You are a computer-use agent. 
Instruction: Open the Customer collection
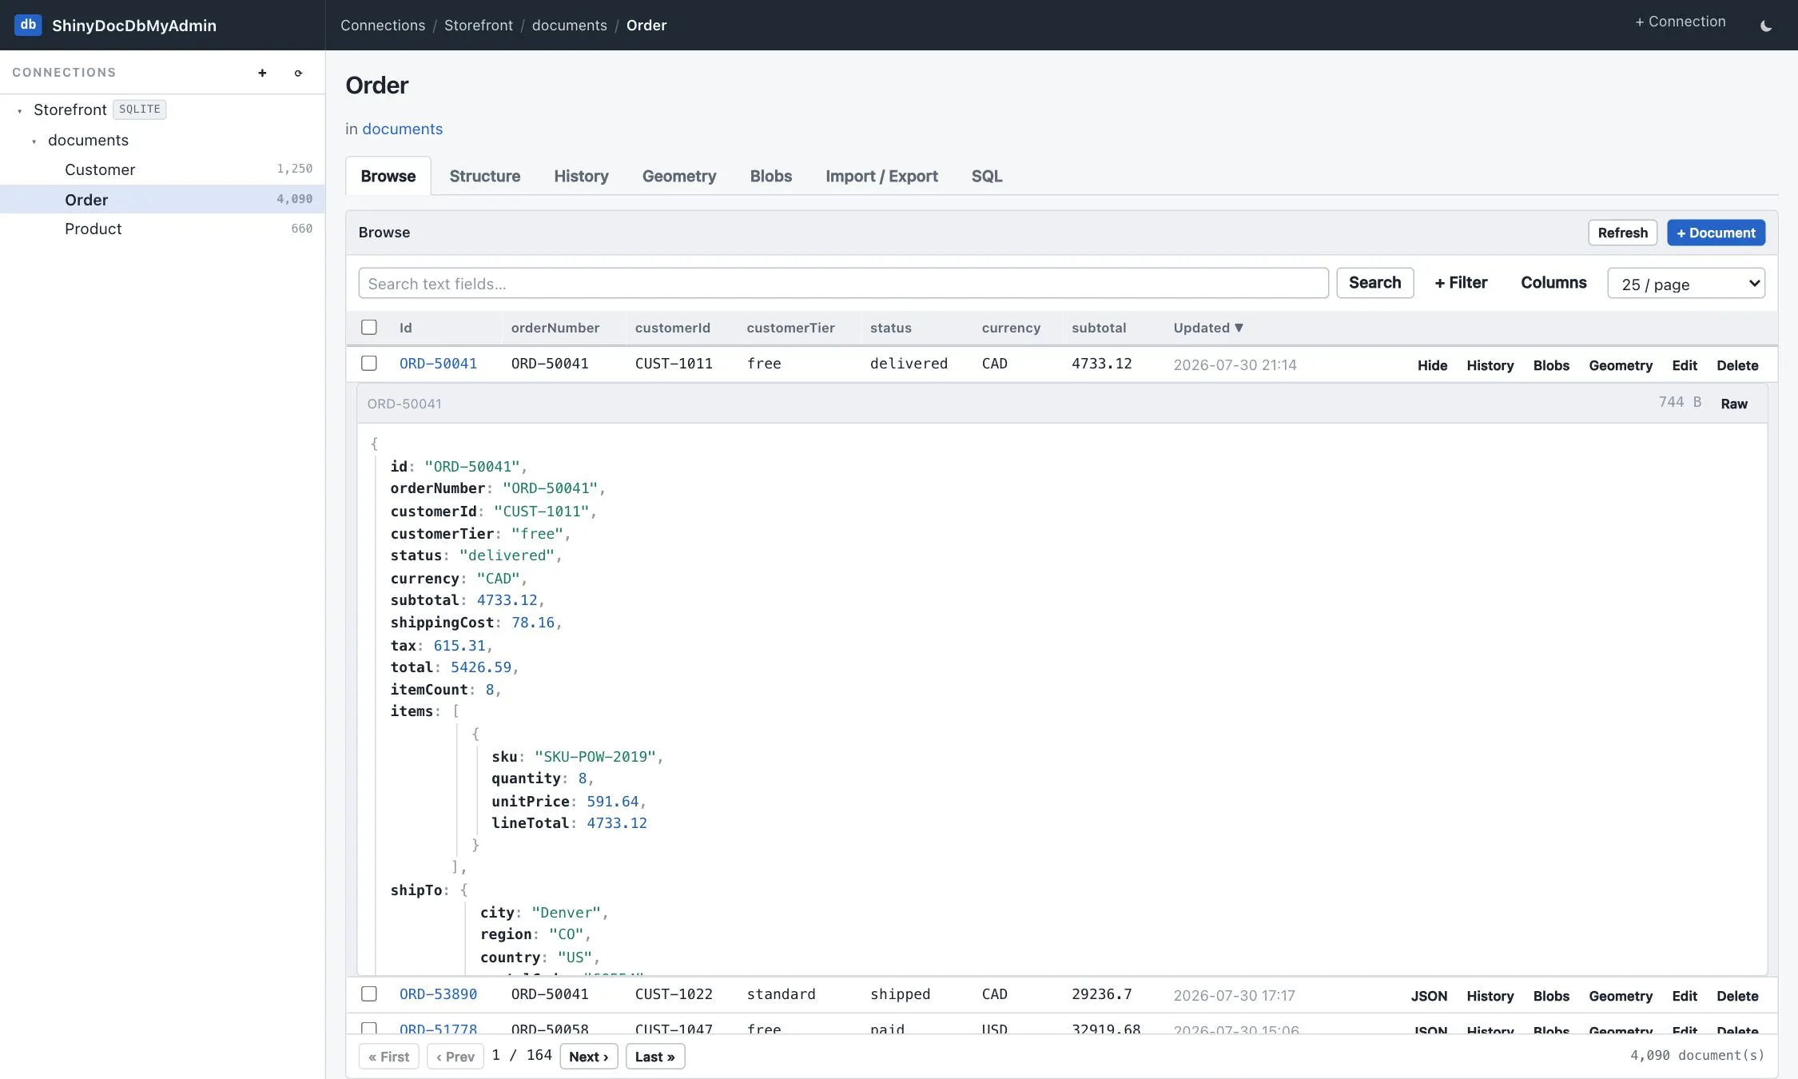point(162,169)
